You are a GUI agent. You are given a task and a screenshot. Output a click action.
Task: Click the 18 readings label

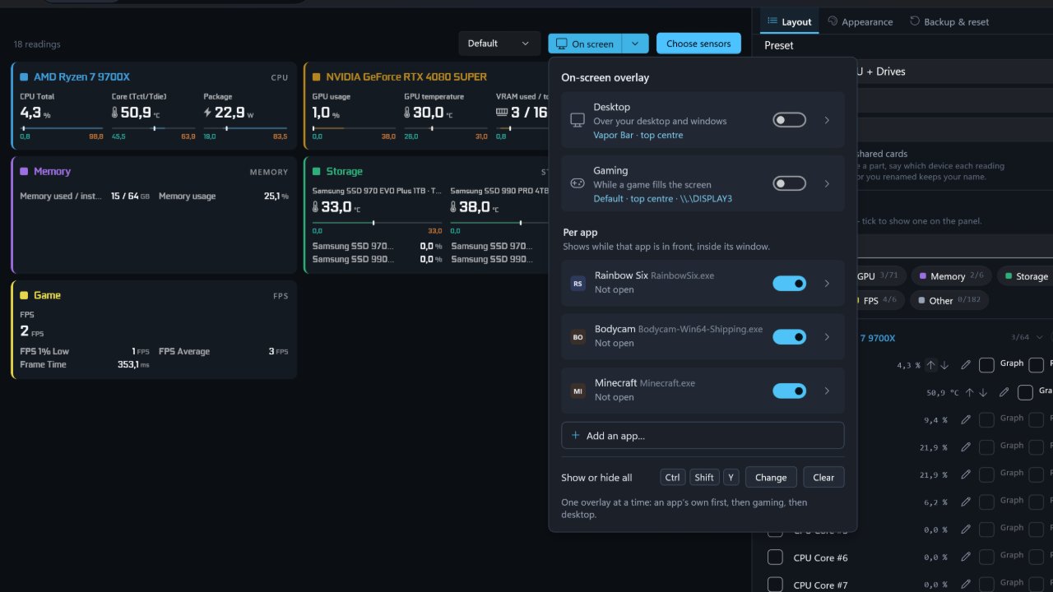(37, 44)
